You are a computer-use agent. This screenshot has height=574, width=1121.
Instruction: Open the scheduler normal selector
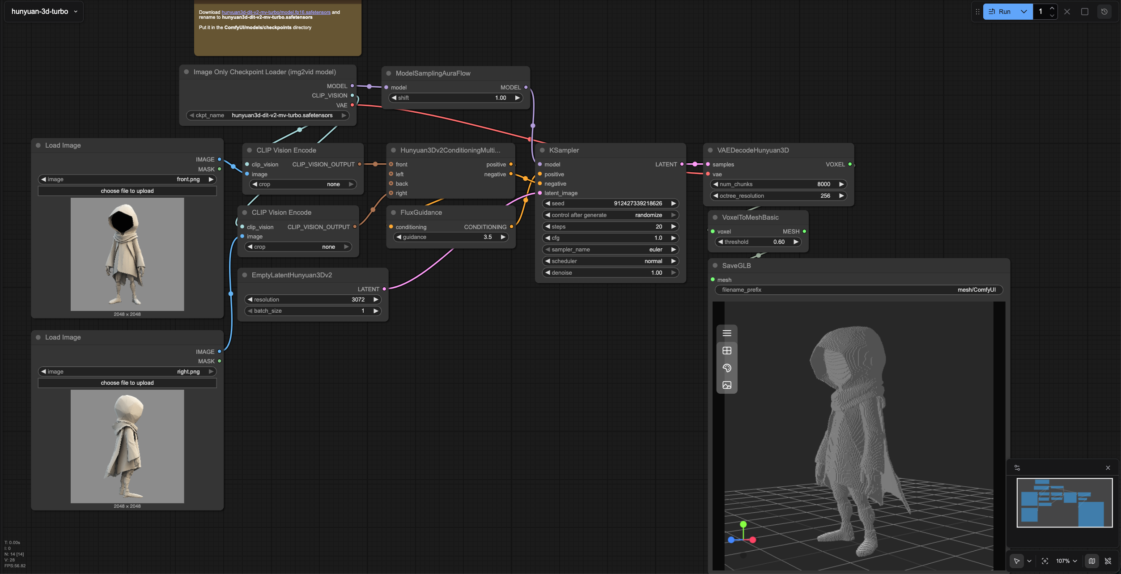610,261
